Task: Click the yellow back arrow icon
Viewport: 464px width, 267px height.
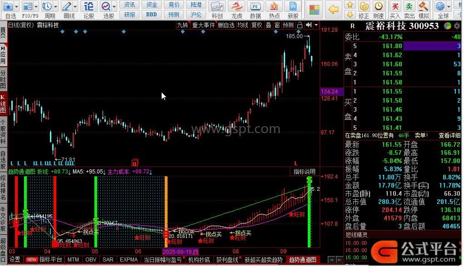Action: [x=333, y=9]
